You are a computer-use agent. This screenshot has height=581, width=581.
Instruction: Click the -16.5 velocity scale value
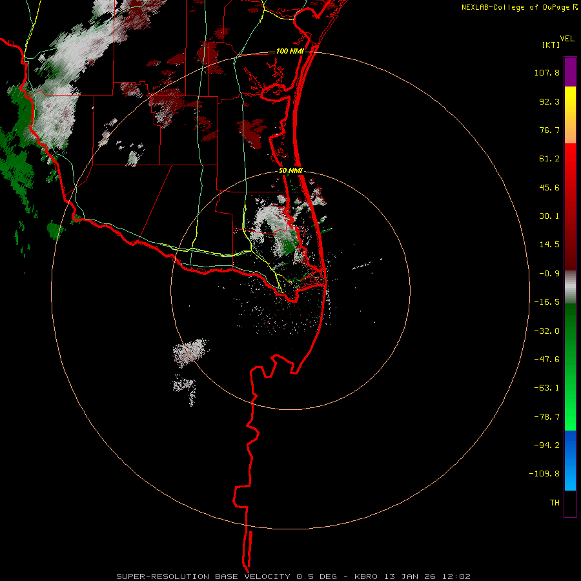(x=547, y=302)
